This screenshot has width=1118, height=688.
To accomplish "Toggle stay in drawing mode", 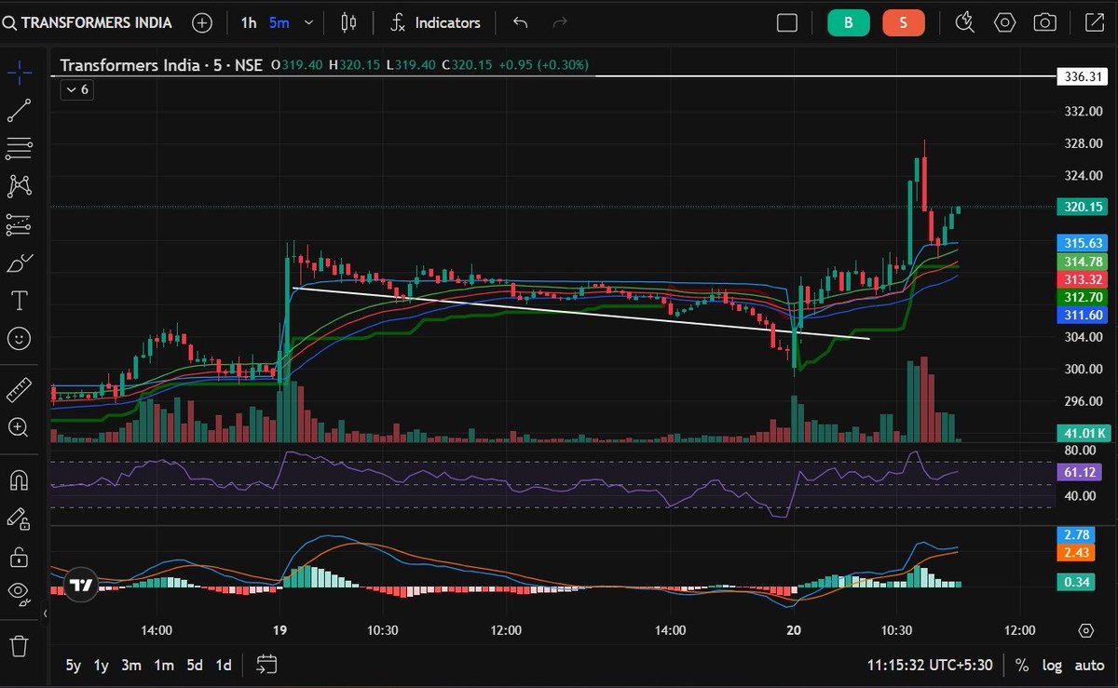I will [19, 519].
